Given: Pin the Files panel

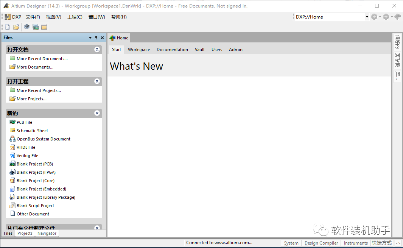Looking at the screenshot, I should click(96, 37).
